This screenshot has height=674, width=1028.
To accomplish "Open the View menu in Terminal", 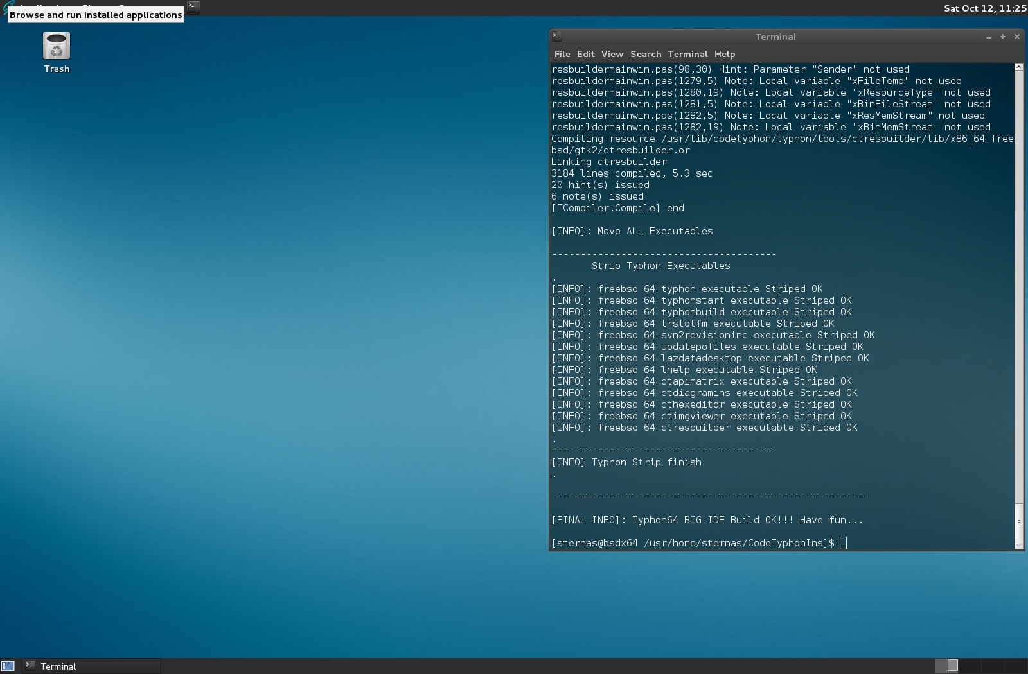I will [x=612, y=54].
